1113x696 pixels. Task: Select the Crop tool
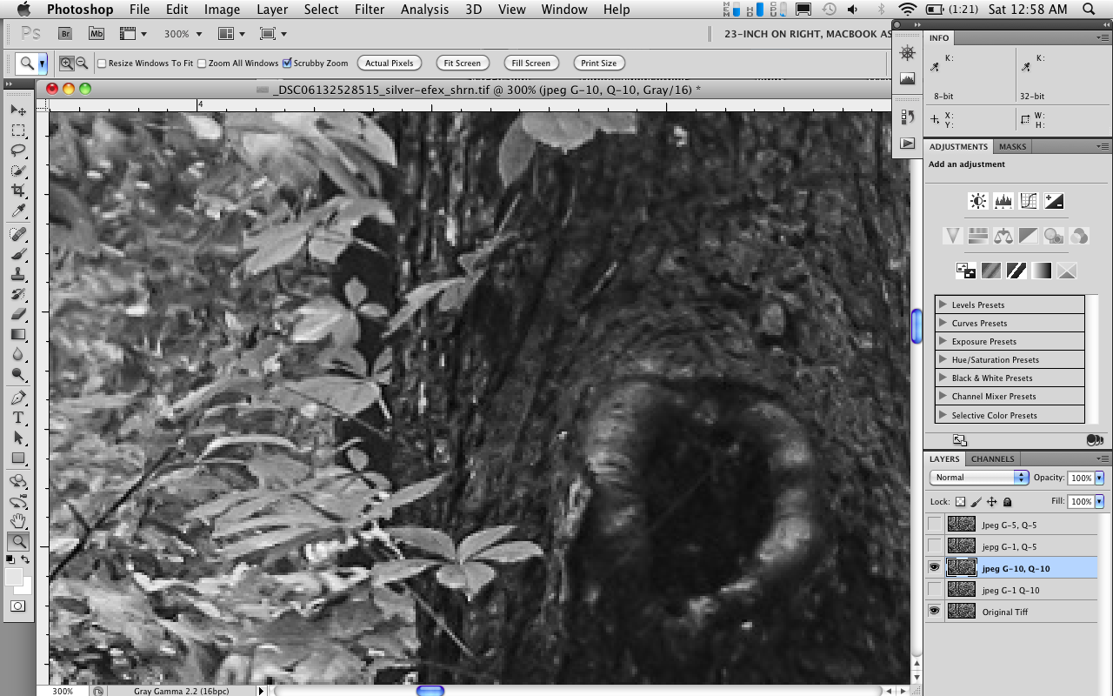click(x=17, y=191)
